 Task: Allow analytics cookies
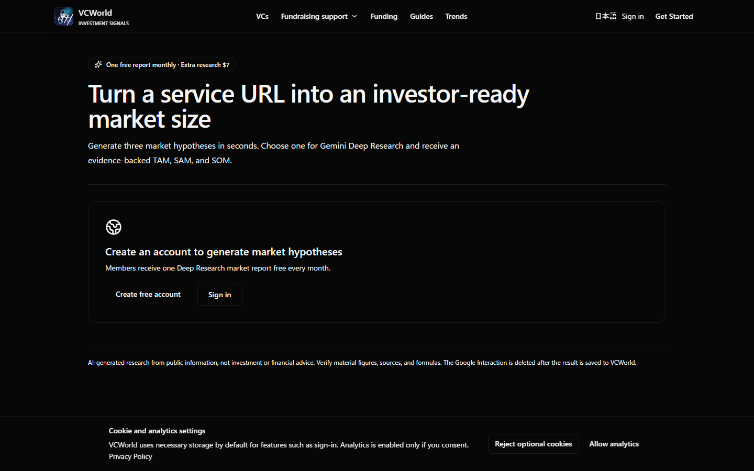(614, 444)
